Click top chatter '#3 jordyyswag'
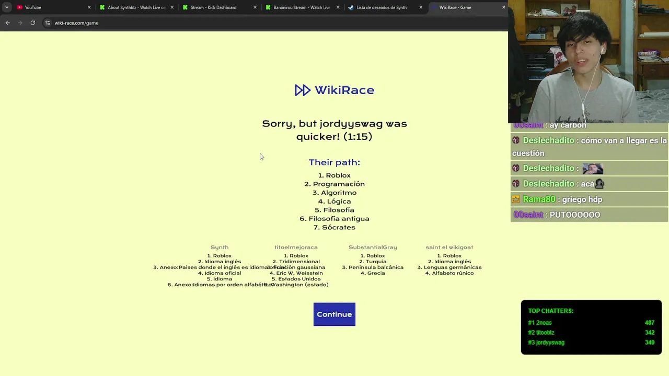669x376 pixels. [x=546, y=343]
